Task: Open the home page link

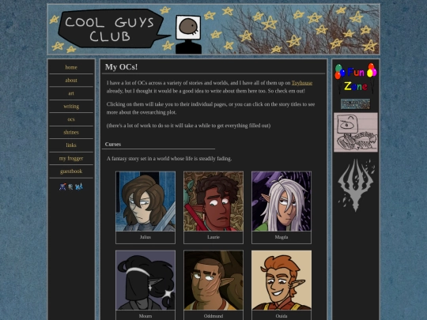Action: tap(71, 67)
